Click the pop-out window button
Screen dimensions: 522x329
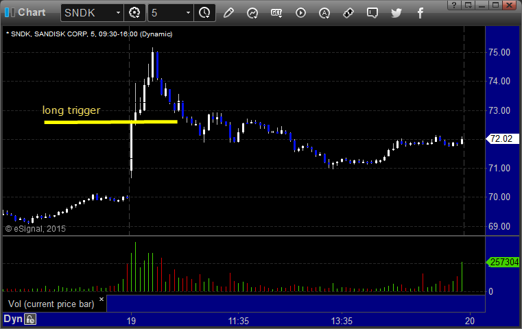click(468, 5)
